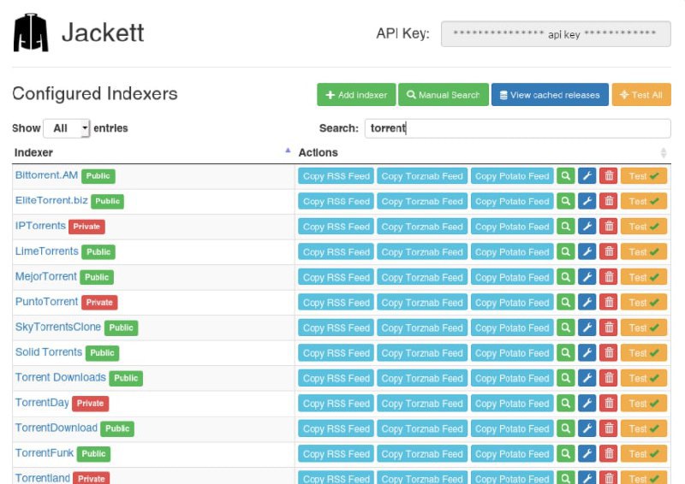Screen dimensions: 685x484
Task: Open PuntoTorrent wrench settings
Action: coord(587,302)
